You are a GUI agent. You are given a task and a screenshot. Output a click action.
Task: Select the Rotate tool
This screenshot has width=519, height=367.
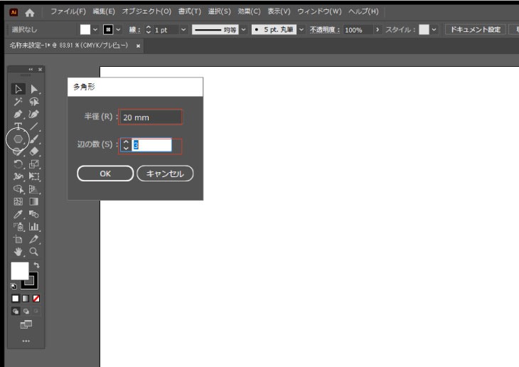pos(19,164)
